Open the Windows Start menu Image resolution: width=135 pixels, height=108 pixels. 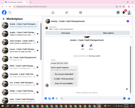pyautogui.click(x=2, y=106)
